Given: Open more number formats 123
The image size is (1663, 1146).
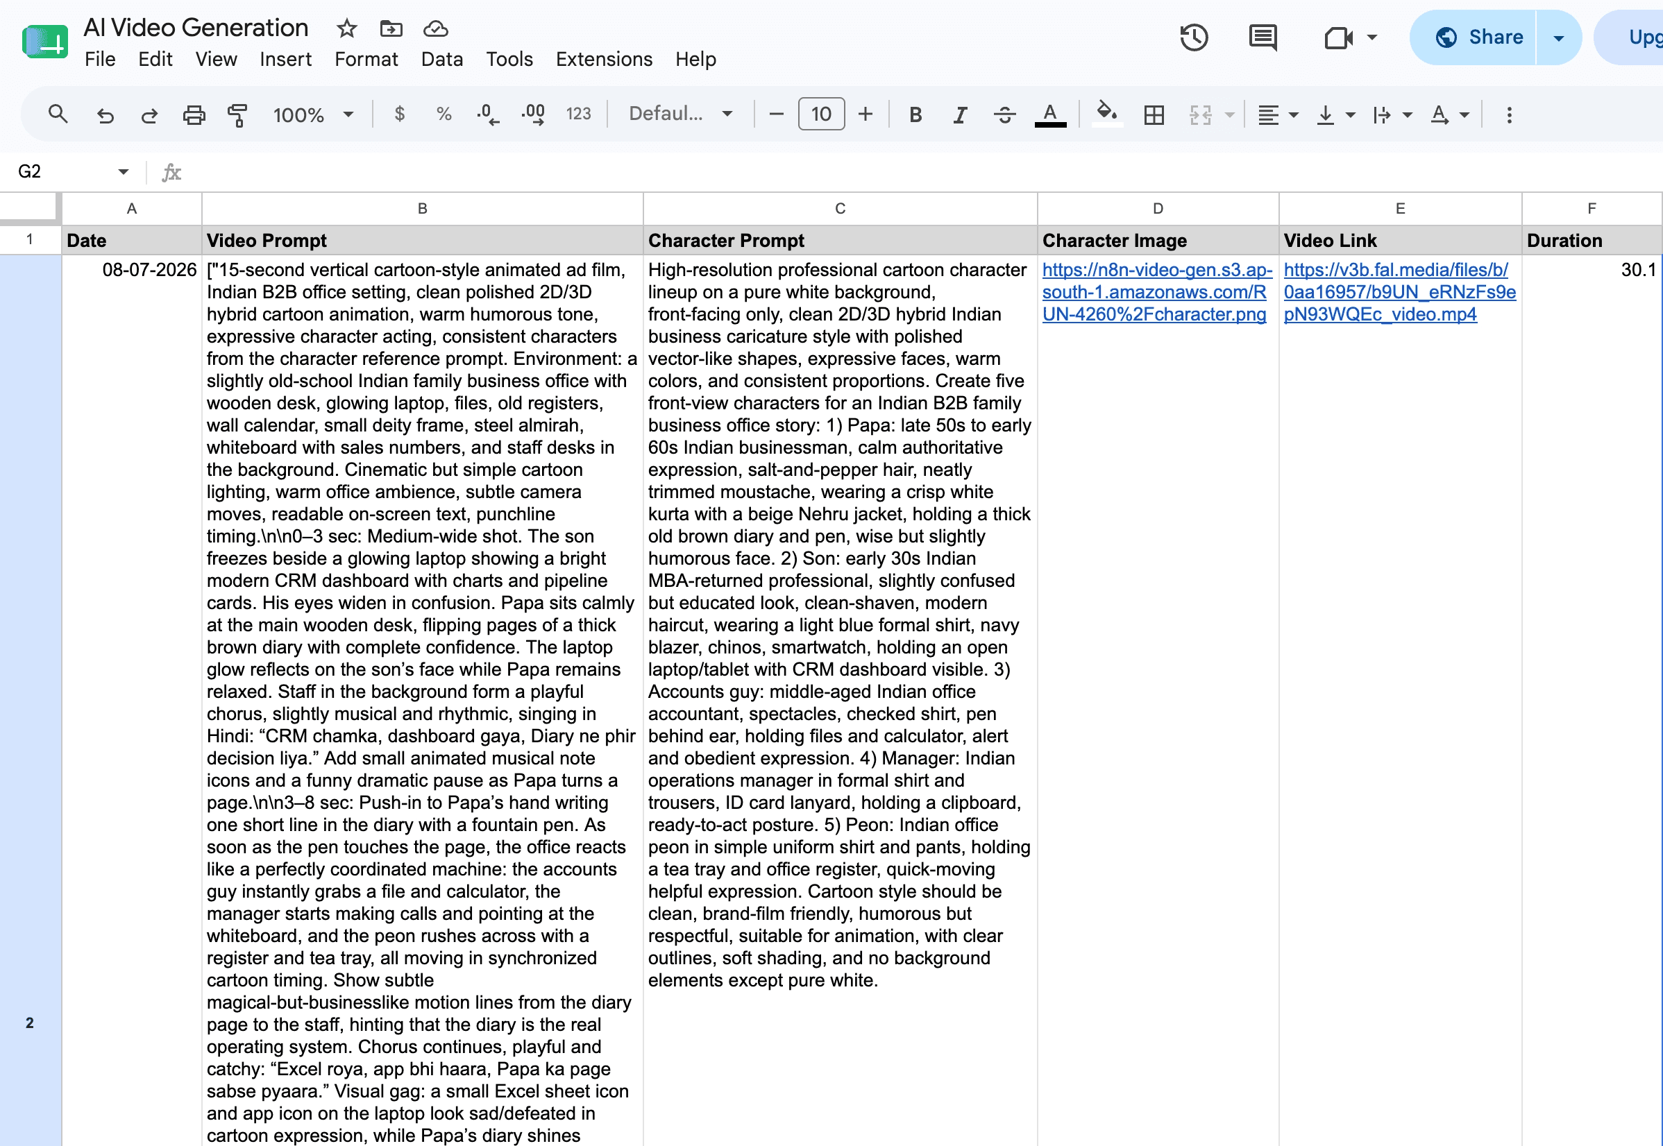Looking at the screenshot, I should (x=578, y=114).
